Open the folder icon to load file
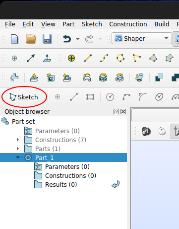The width and height of the screenshot is (179, 229). tap(31, 39)
